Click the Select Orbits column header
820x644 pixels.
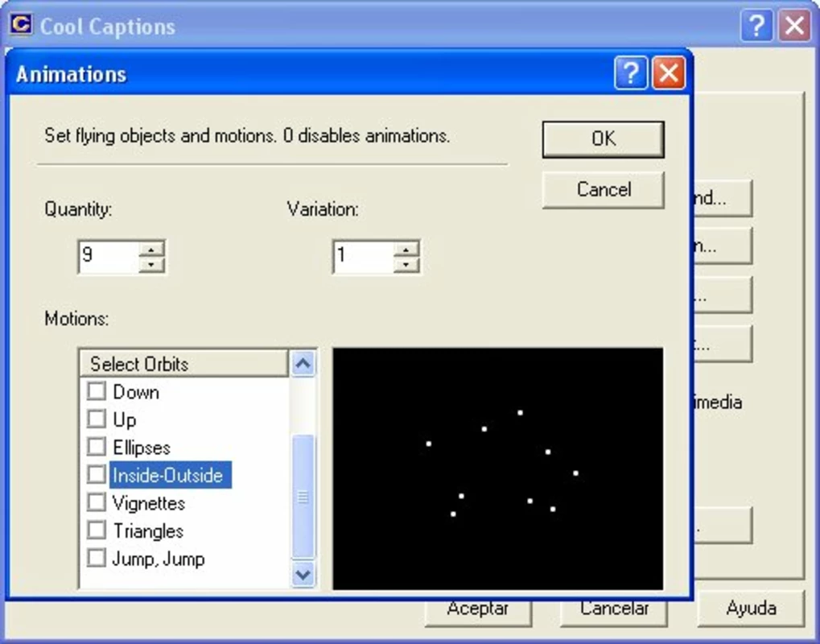tap(183, 364)
